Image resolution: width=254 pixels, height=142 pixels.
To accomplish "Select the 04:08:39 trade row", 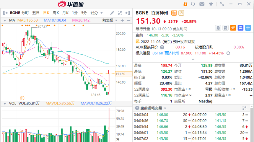I will click(220, 127).
